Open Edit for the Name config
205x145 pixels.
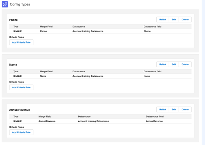tap(174, 65)
